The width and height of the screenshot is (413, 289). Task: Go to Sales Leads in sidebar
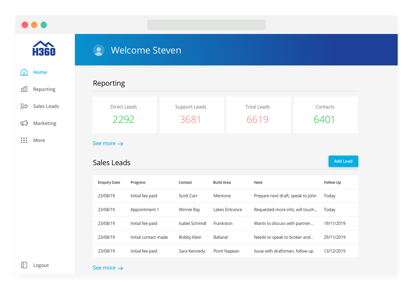coord(46,106)
